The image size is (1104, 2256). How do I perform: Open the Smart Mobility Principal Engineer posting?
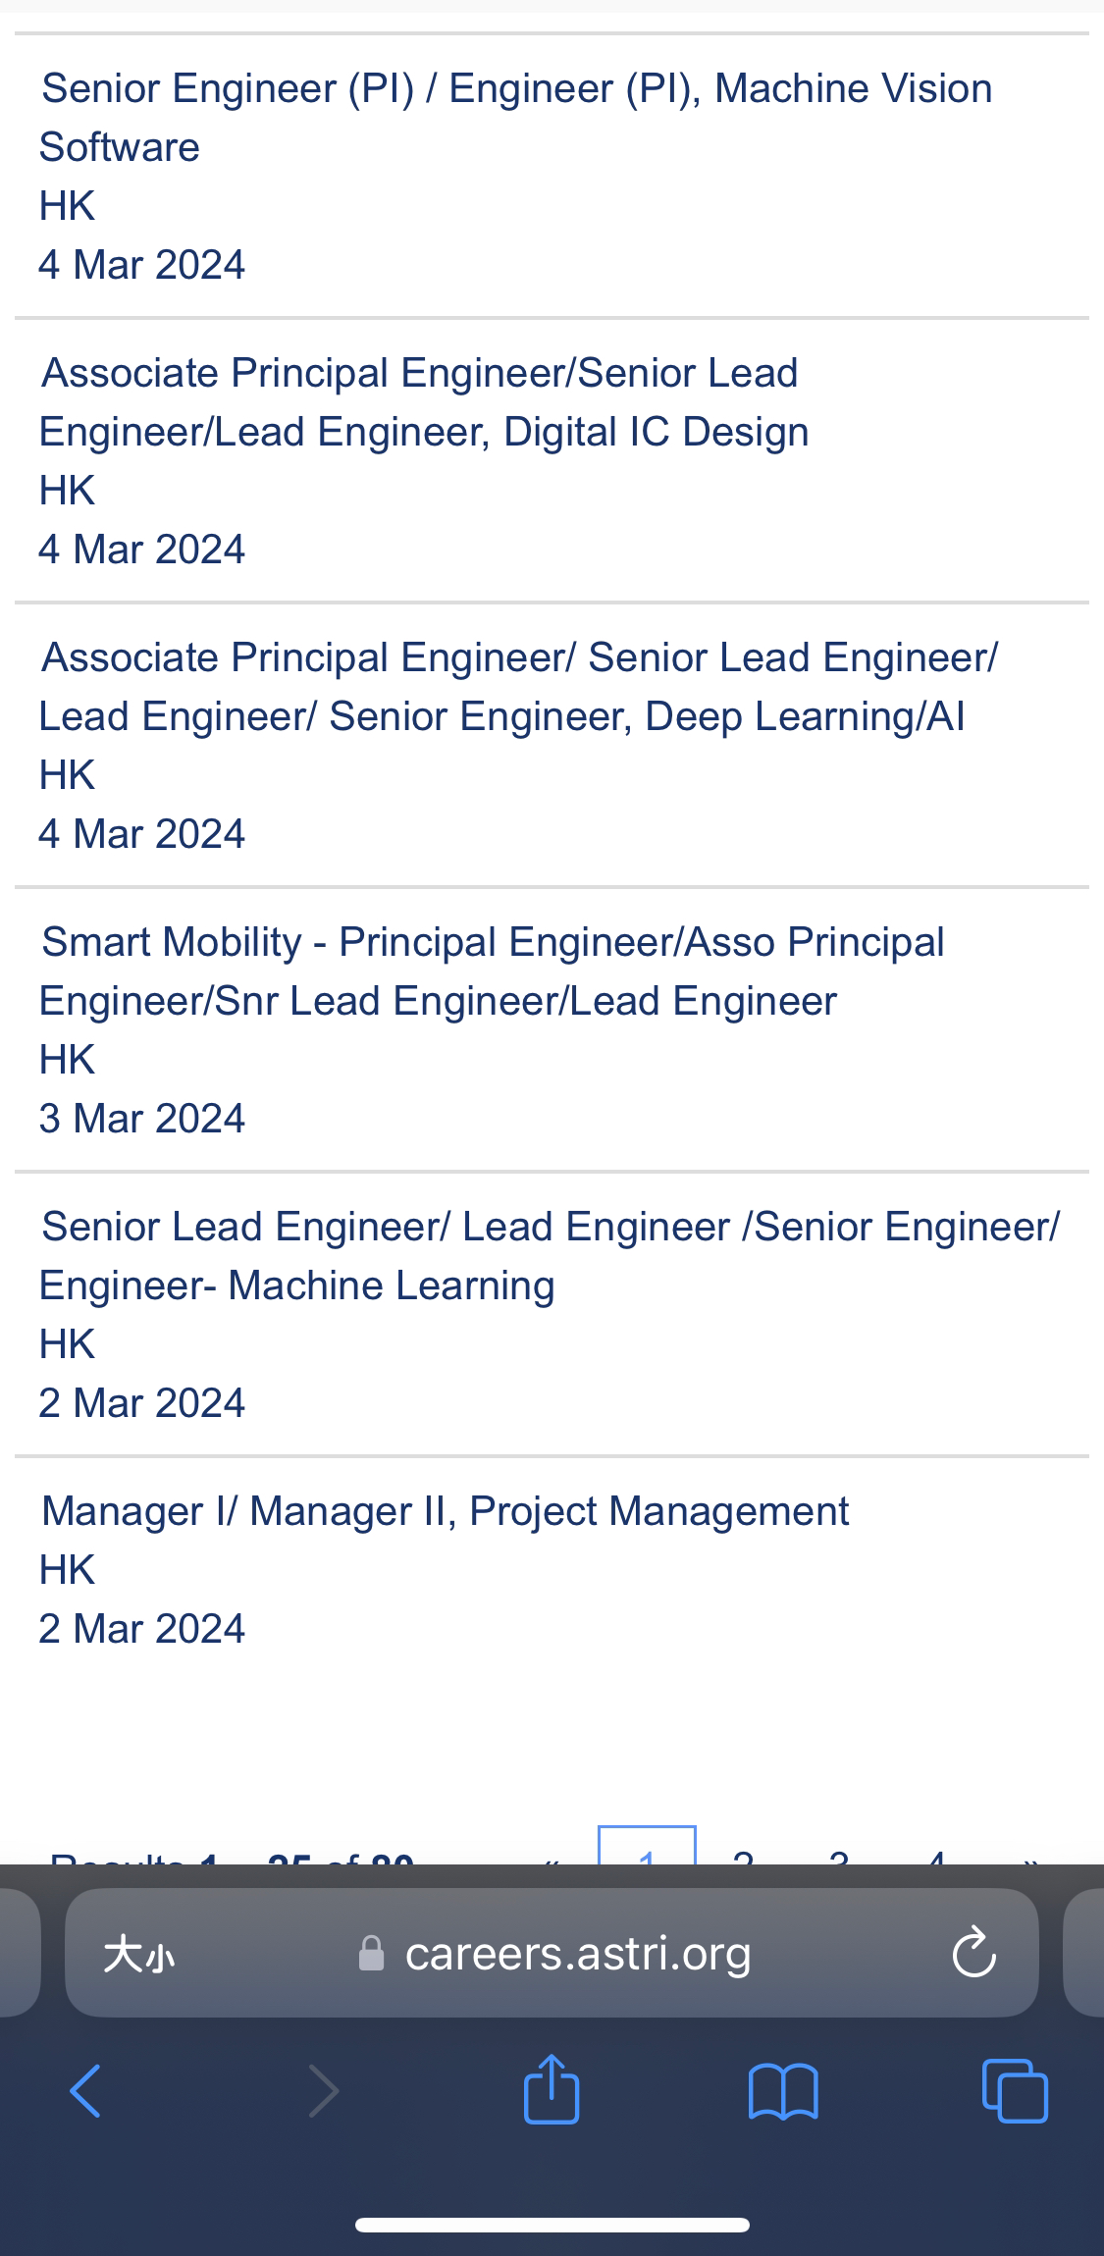pyautogui.click(x=492, y=971)
